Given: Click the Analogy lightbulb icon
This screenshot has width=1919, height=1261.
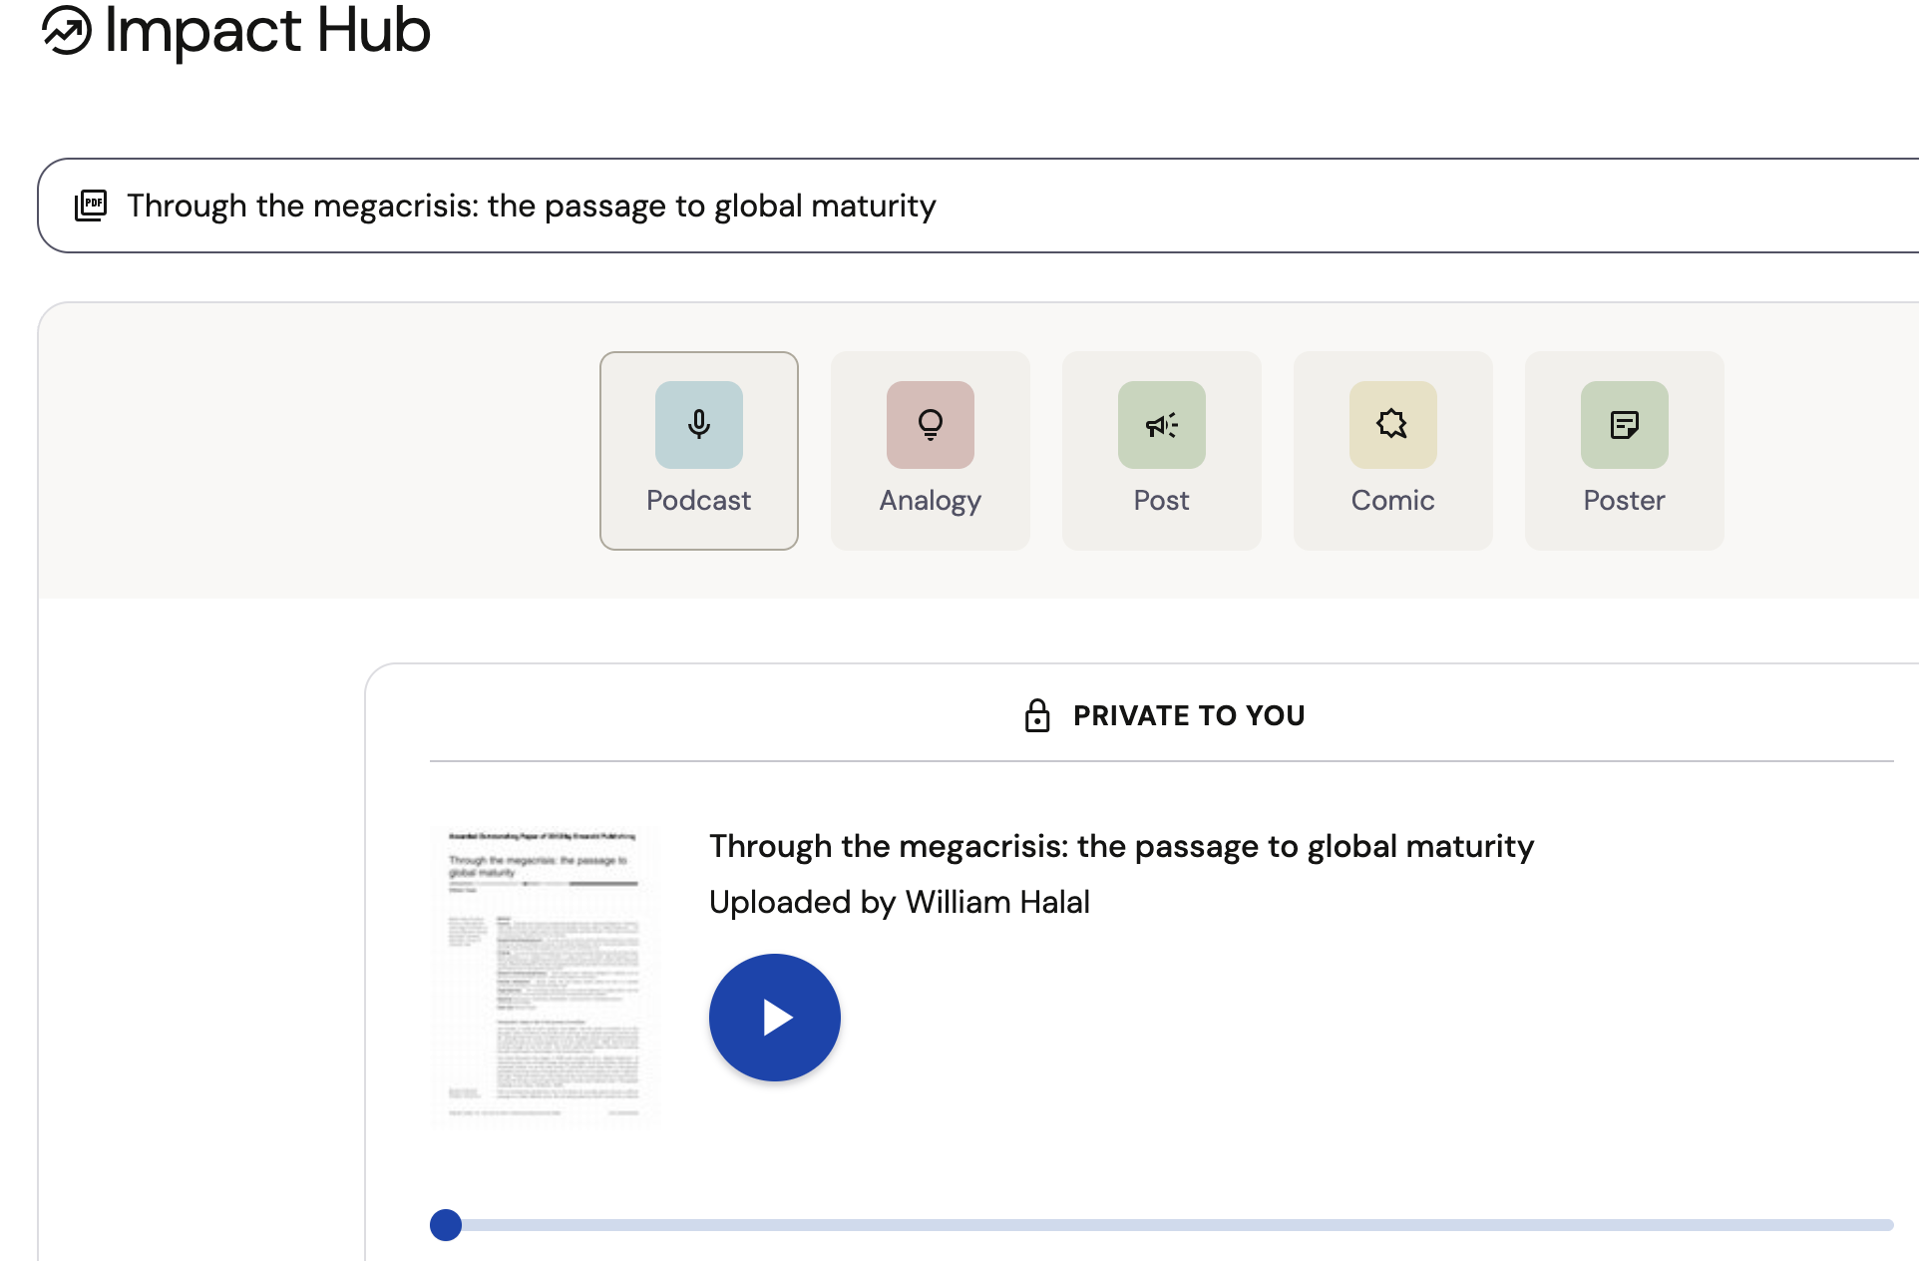Looking at the screenshot, I should click(930, 425).
